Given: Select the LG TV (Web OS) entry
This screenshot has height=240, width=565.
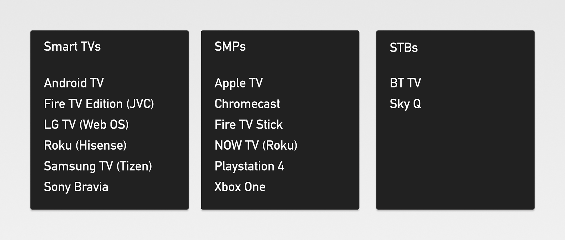Looking at the screenshot, I should (86, 125).
